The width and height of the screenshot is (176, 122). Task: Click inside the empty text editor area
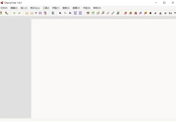(x=103, y=67)
